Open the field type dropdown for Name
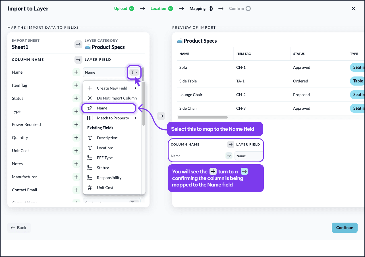365x257 pixels. coord(134,72)
